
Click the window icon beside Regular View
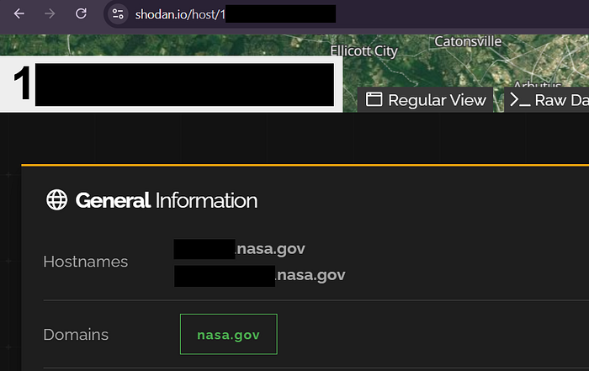point(374,99)
